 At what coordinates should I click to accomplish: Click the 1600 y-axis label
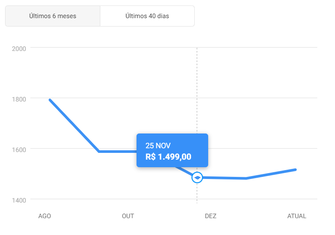coord(19,150)
